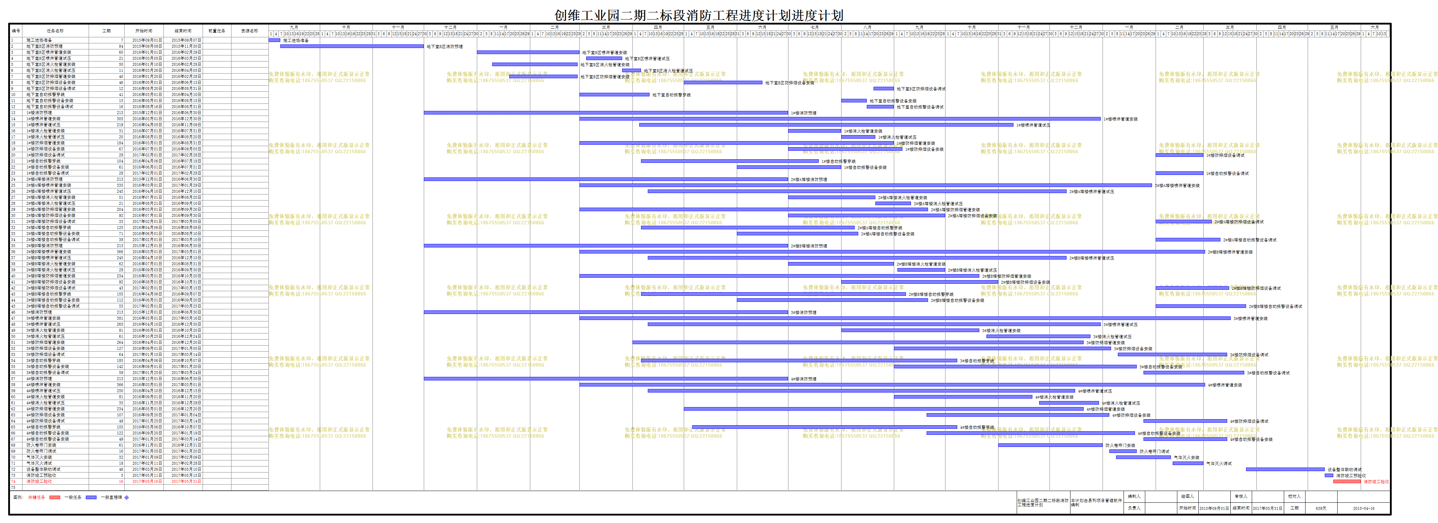Click the 设备整体联动调试 Gantt bar
This screenshot has height=523, width=1438.
(1285, 469)
